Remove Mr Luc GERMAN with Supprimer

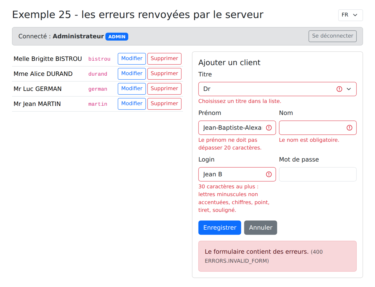click(164, 89)
